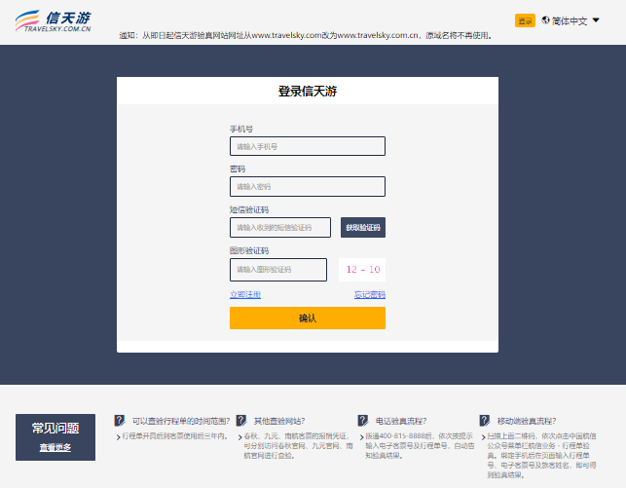Click the question icon beside 可以查验行程单的时间范围
This screenshot has height=488, width=626.
(x=120, y=421)
